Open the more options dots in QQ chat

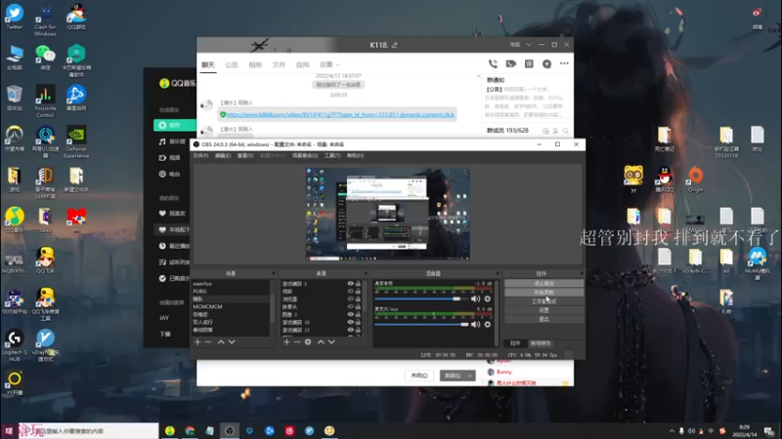point(564,63)
